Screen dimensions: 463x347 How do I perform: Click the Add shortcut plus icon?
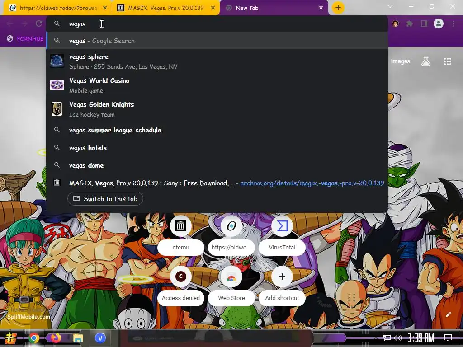point(282,277)
